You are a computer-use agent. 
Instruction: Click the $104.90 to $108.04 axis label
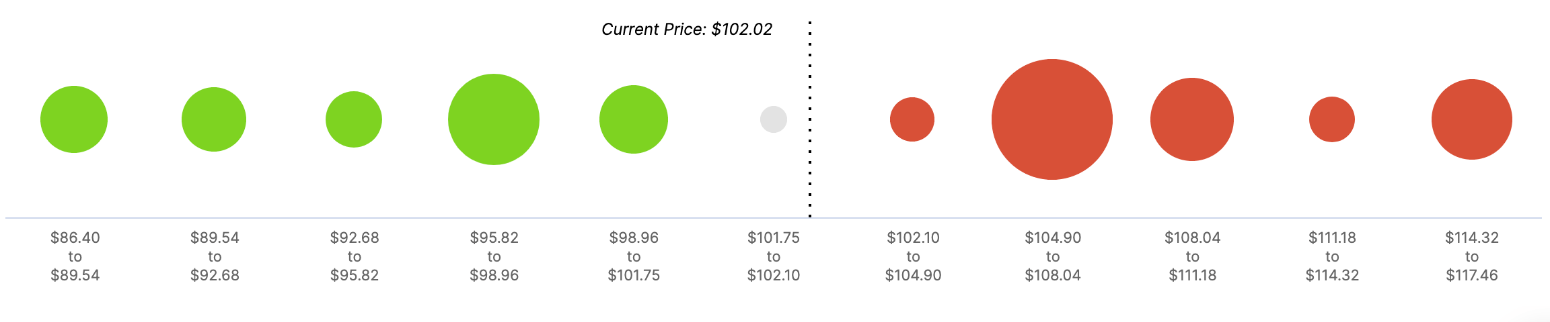pyautogui.click(x=1053, y=256)
